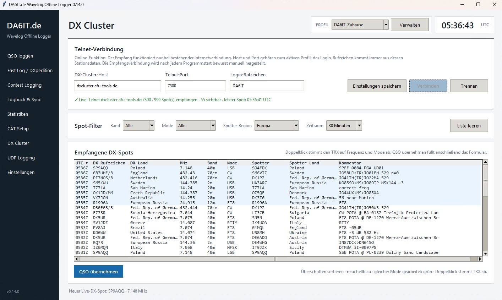Image resolution: width=502 pixels, height=300 pixels.
Task: Click the feather app icon in title bar
Action: click(x=4, y=5)
